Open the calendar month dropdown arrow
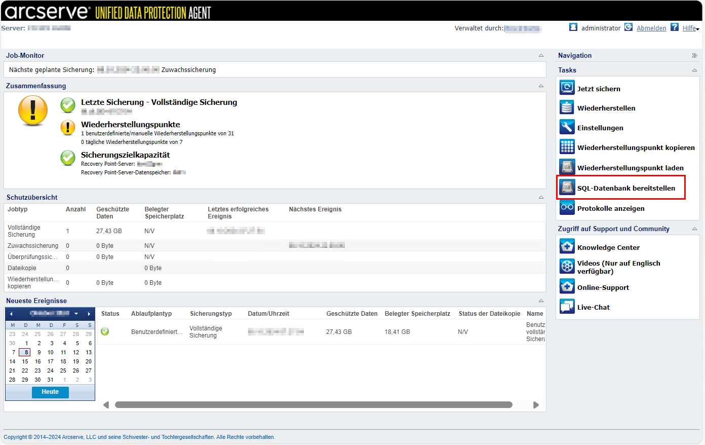Screen dimensions: 705x445 [76, 314]
